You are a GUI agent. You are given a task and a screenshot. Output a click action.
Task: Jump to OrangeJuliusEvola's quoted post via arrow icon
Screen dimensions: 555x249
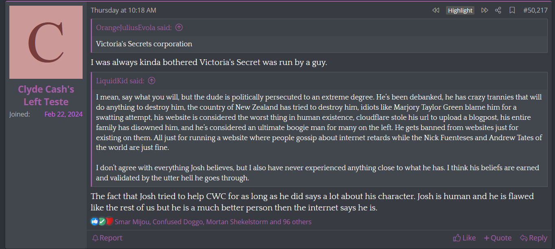179,28
